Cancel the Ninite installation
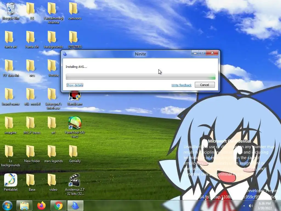Viewport: 281px width, 211px height. pyautogui.click(x=205, y=85)
